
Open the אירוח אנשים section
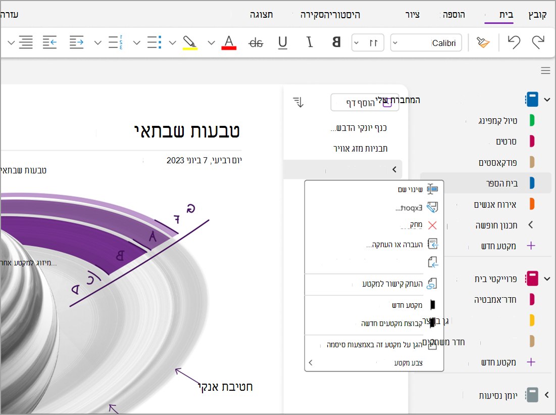point(495,205)
